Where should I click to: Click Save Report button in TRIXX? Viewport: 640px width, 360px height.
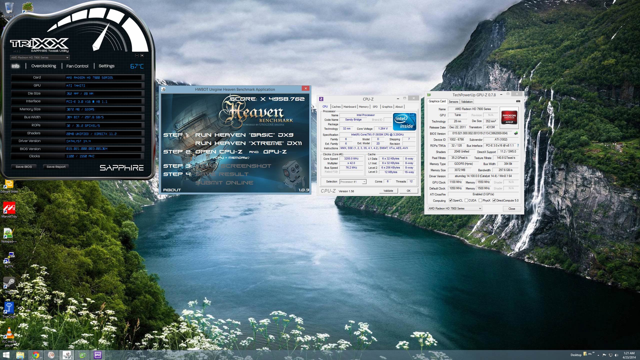point(56,167)
